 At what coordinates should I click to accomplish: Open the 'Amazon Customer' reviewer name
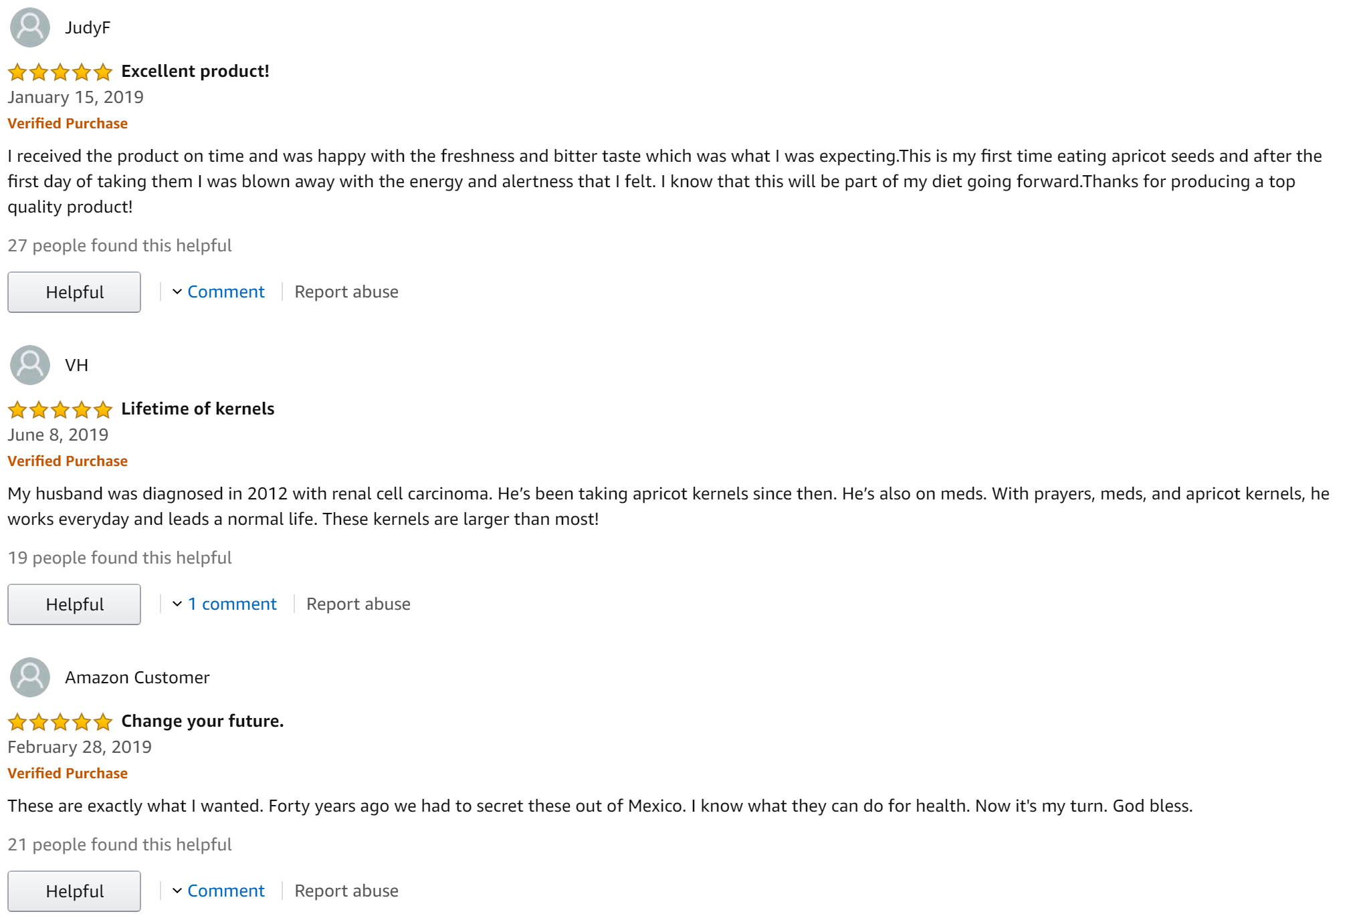pyautogui.click(x=137, y=678)
